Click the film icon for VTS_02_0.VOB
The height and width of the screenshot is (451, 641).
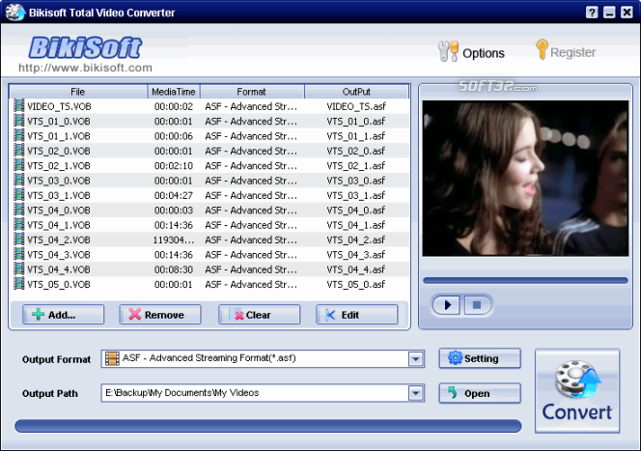(x=18, y=150)
